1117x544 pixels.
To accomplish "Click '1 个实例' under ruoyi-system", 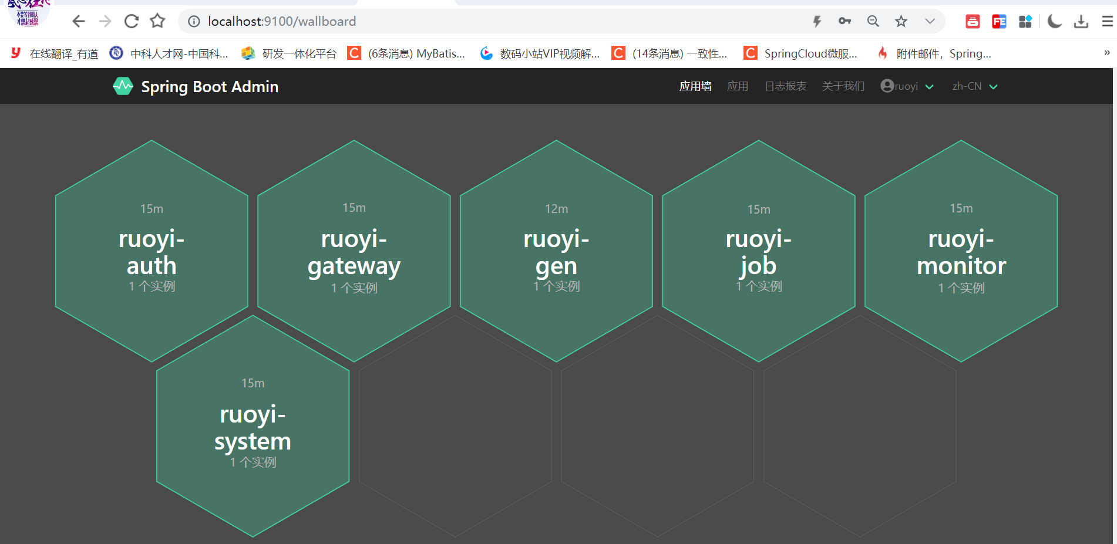I will pos(253,462).
